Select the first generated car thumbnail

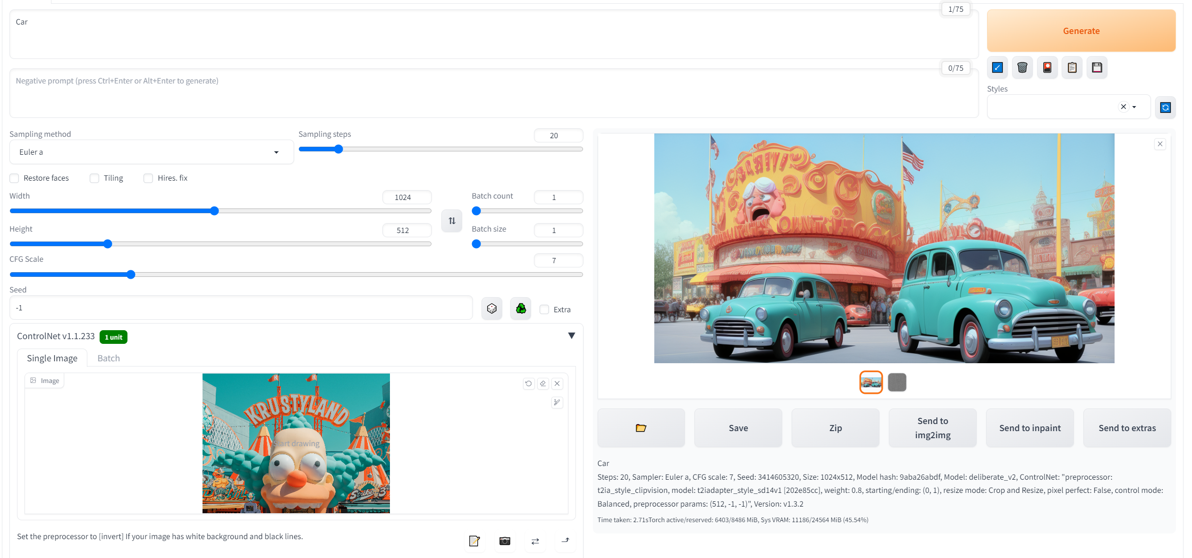pyautogui.click(x=871, y=382)
